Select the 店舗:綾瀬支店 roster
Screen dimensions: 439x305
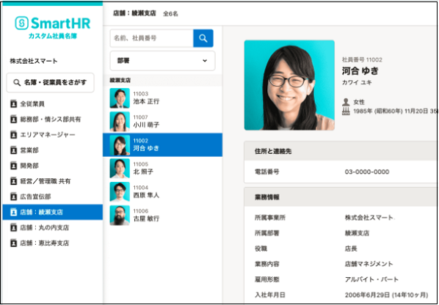[x=53, y=212]
